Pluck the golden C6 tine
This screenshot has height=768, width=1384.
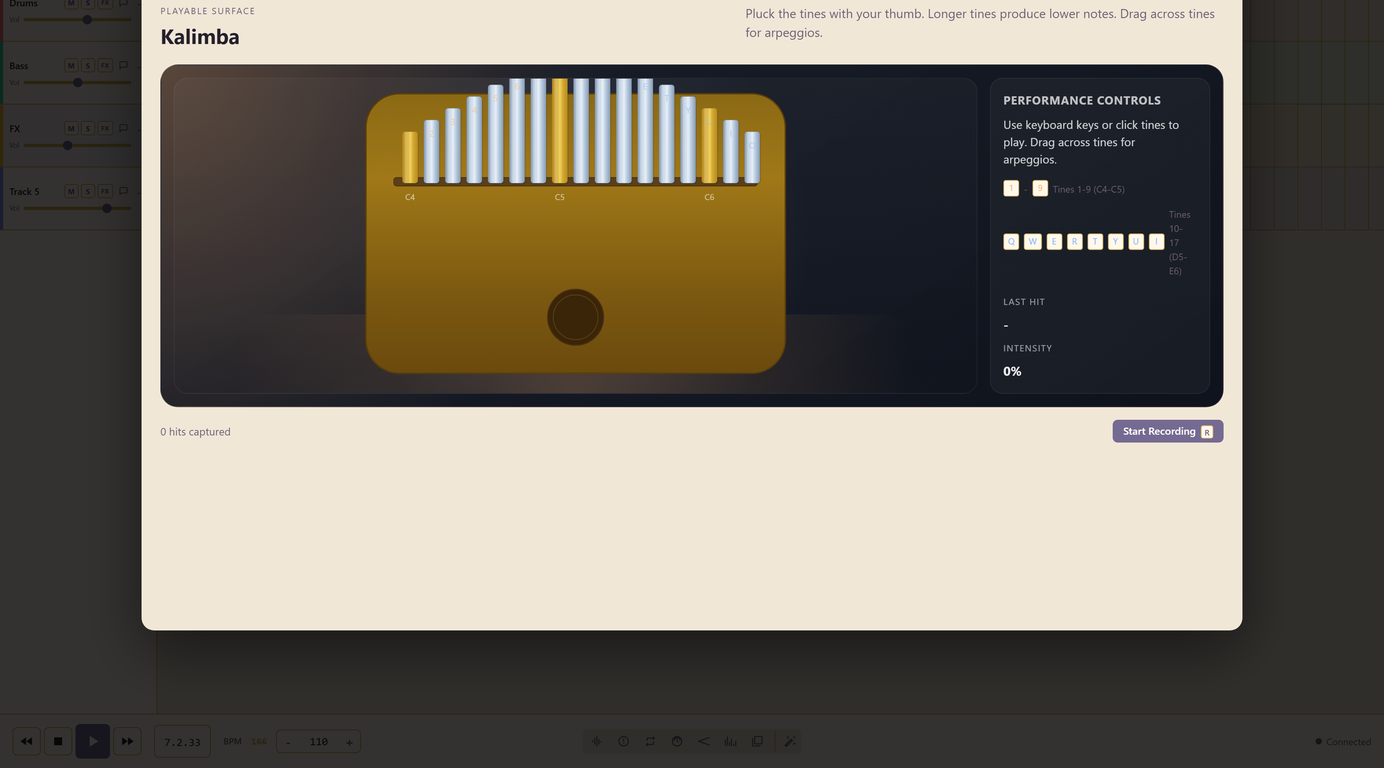tap(709, 145)
